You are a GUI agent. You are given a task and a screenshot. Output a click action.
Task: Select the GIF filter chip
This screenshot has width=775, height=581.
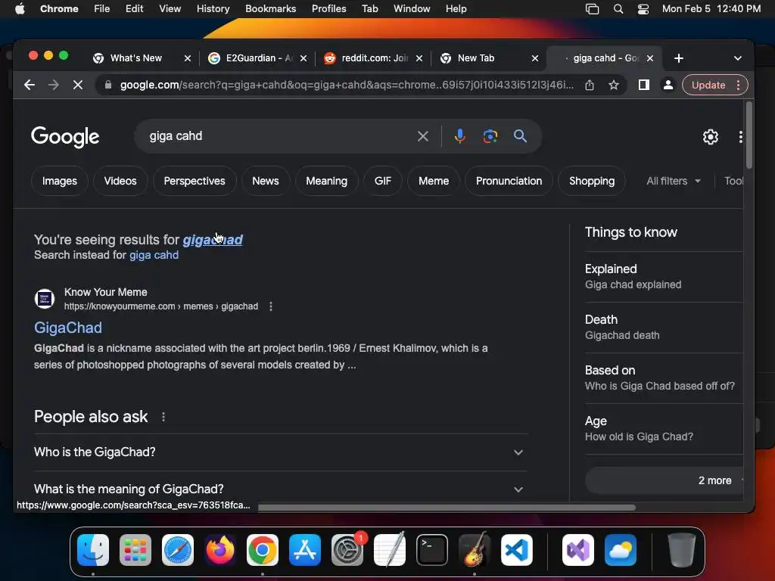tap(382, 182)
